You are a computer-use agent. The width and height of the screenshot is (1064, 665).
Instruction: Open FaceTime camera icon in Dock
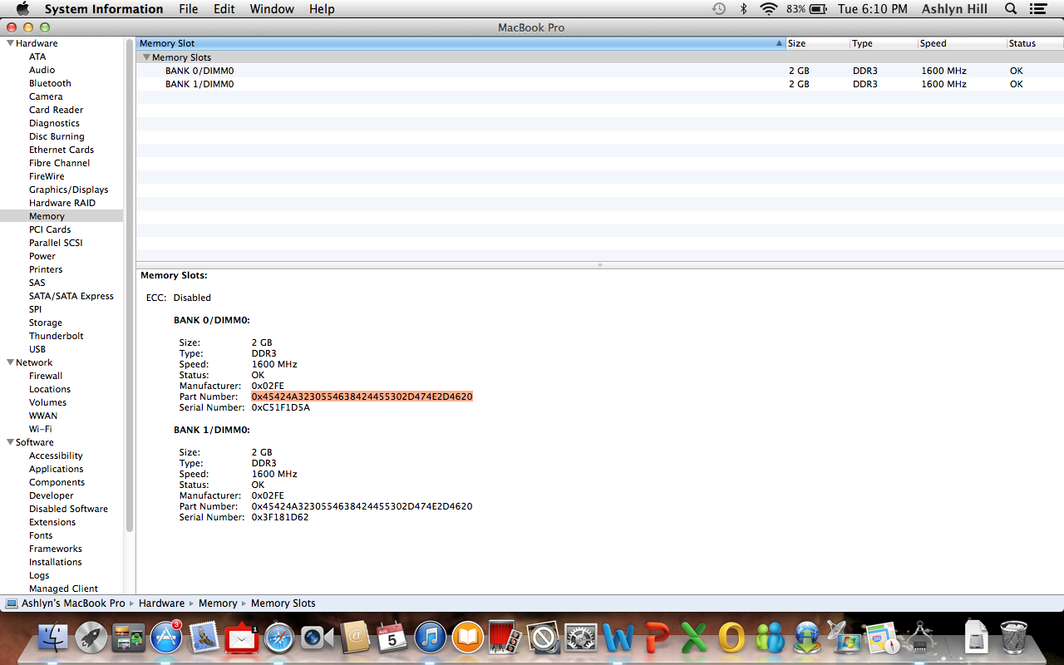pyautogui.click(x=317, y=638)
